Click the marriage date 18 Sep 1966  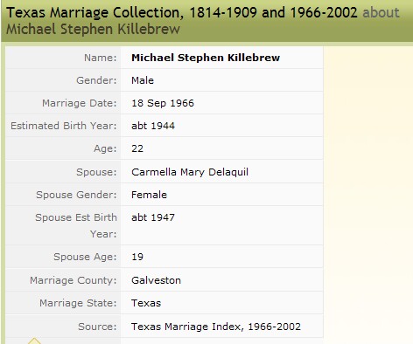coord(163,103)
